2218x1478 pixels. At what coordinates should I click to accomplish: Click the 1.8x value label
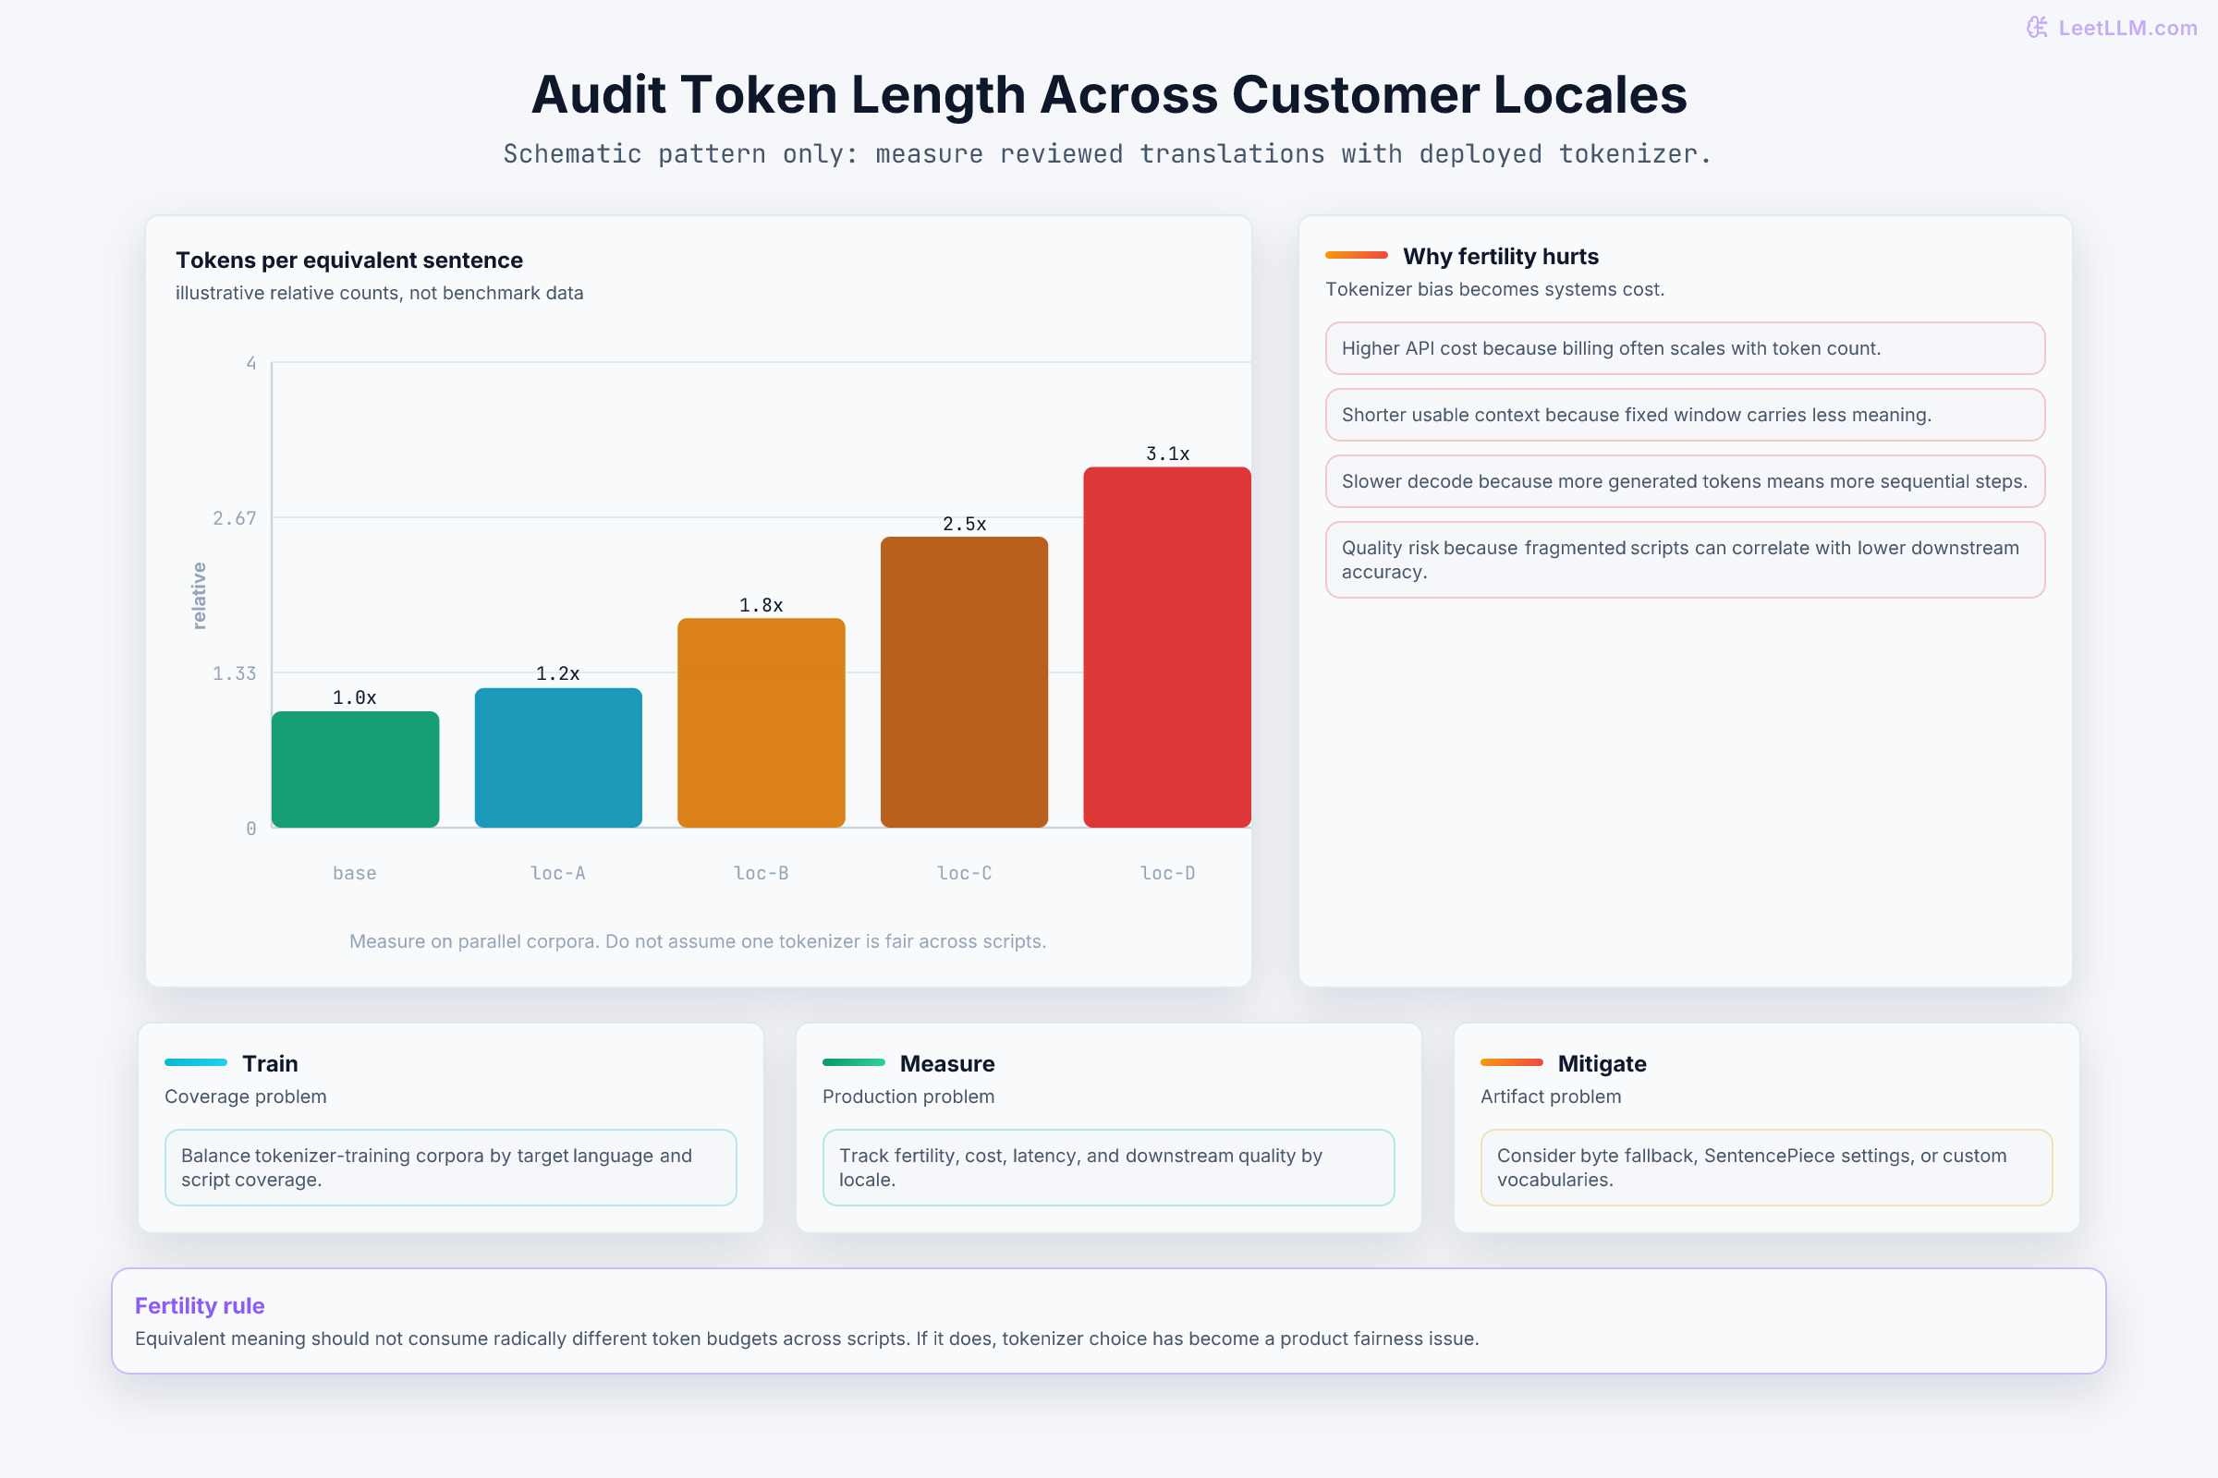(761, 605)
